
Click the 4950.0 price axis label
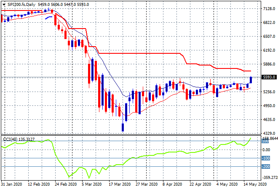pos(269,106)
